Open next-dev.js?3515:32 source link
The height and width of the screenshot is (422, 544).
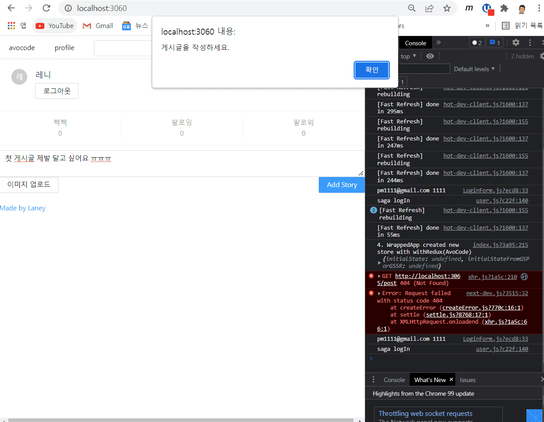coord(497,293)
